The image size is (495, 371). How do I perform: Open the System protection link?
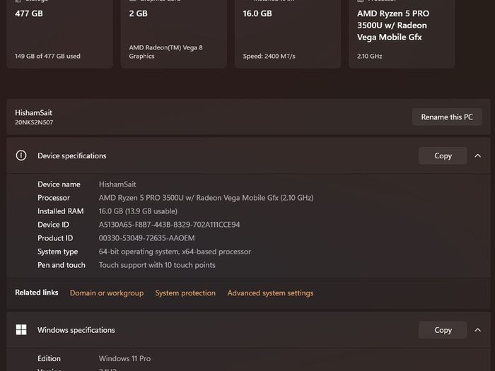coord(185,293)
